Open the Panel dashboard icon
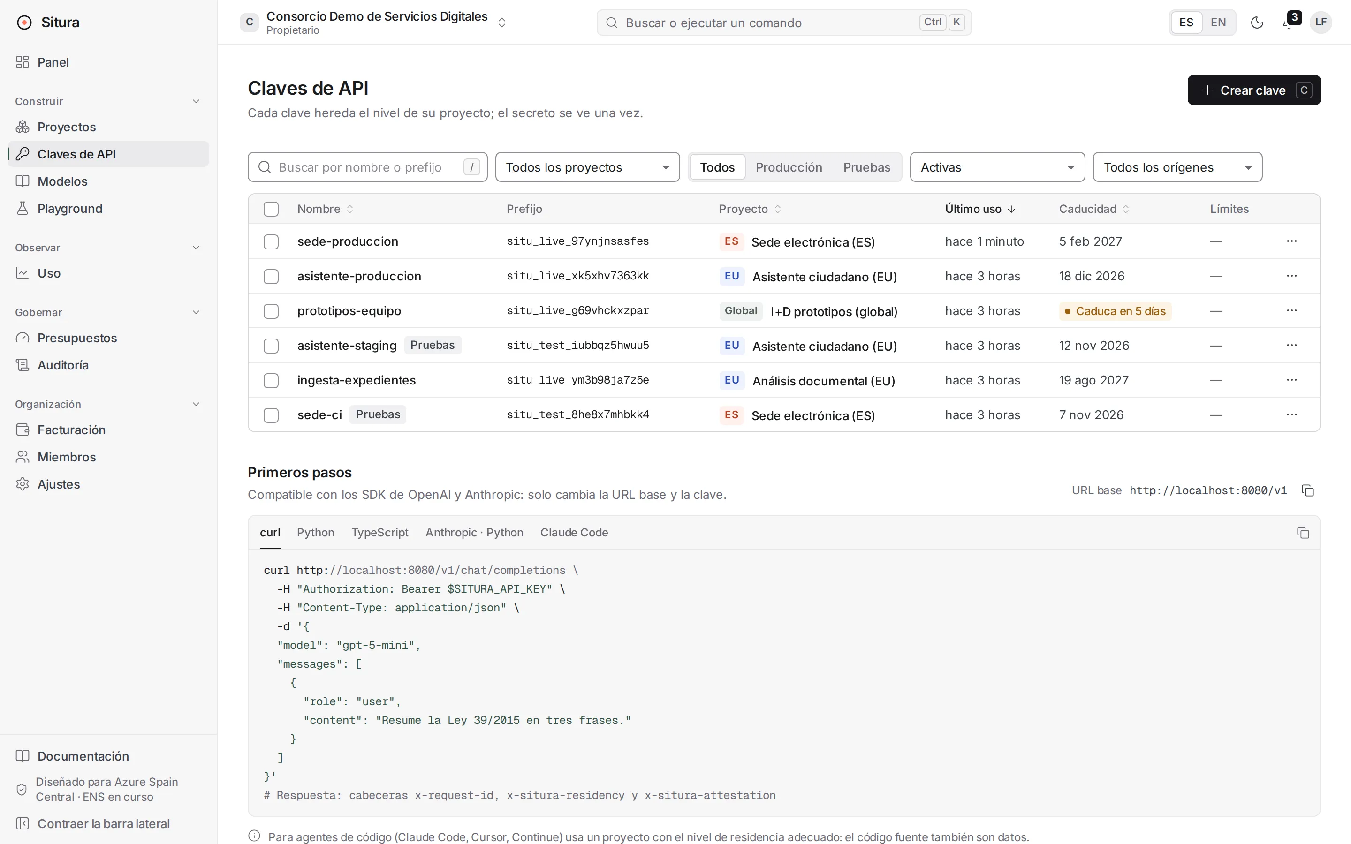This screenshot has height=844, width=1351. [x=23, y=62]
